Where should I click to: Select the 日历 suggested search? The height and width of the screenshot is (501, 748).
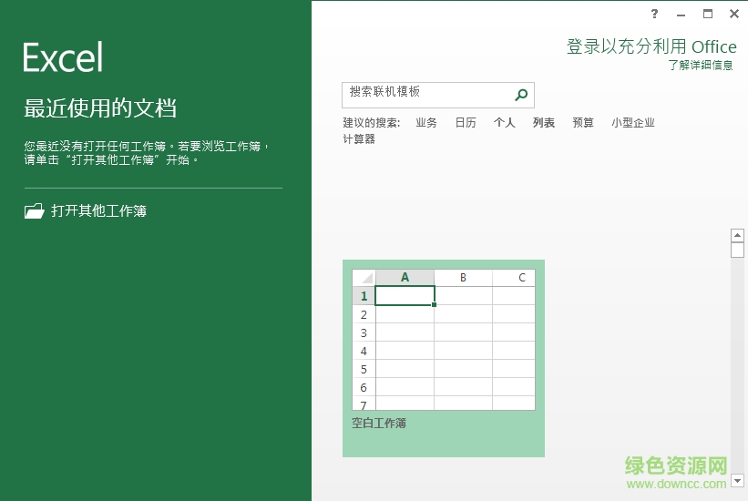(x=466, y=123)
